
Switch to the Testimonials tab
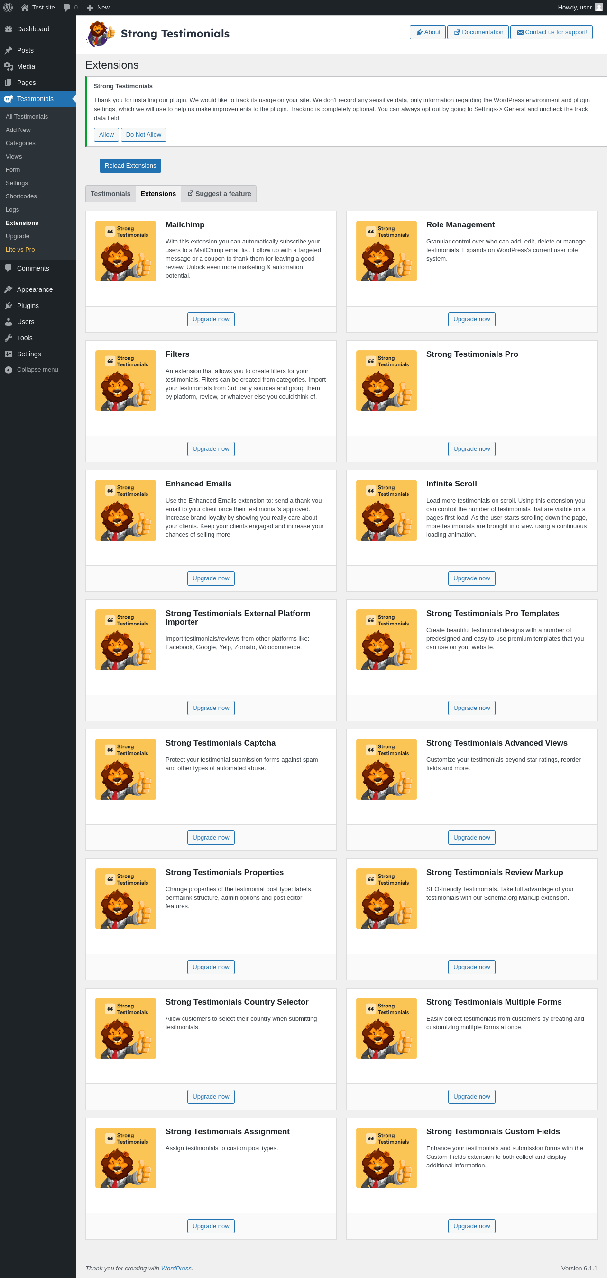tap(110, 194)
